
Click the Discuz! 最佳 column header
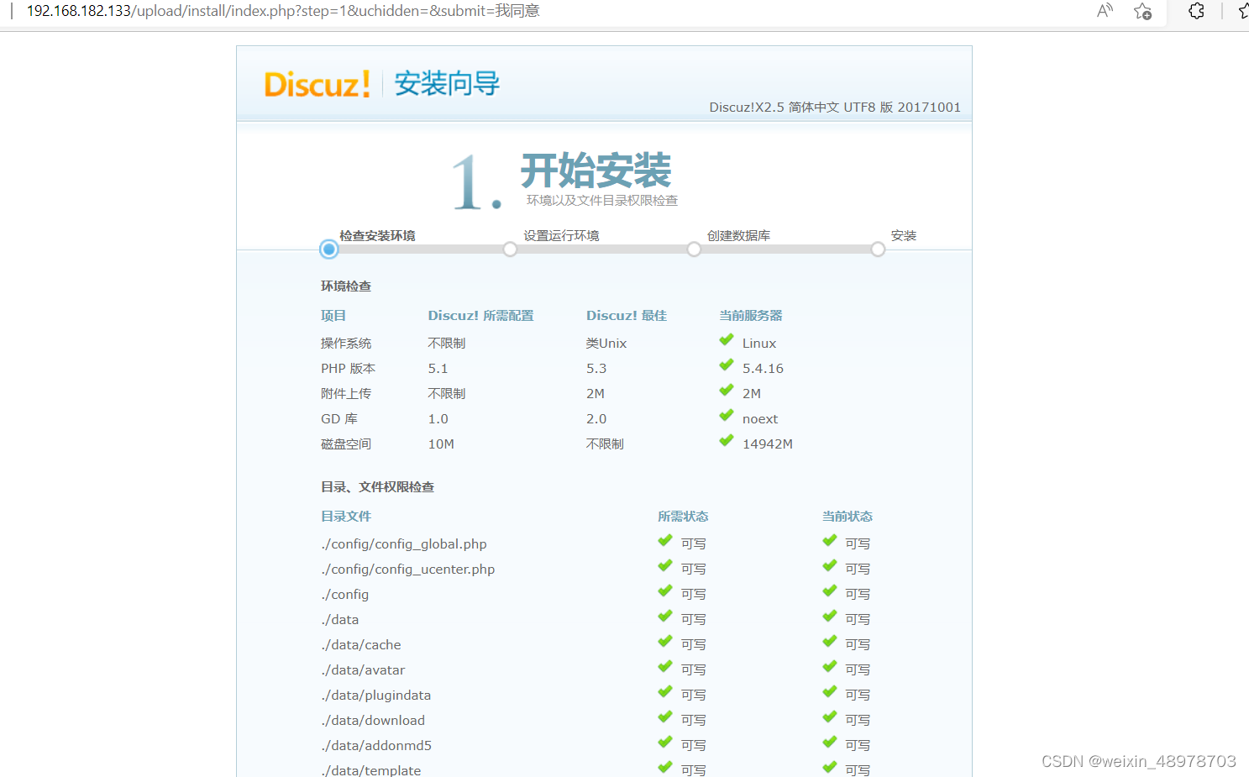627,316
